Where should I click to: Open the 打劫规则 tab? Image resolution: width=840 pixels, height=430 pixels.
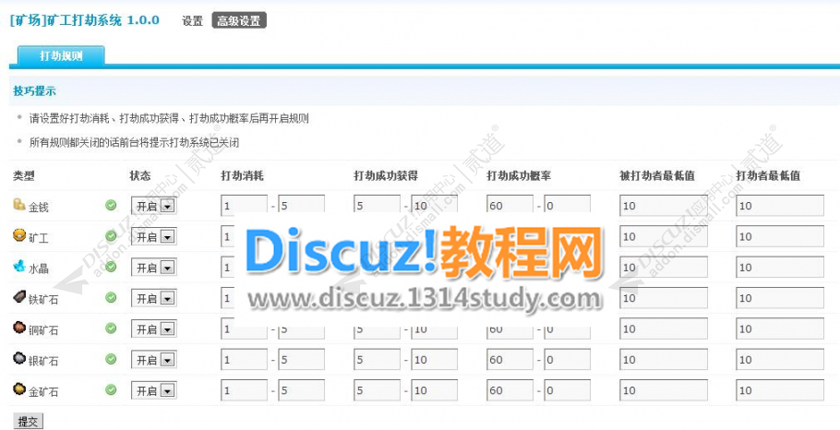click(61, 55)
